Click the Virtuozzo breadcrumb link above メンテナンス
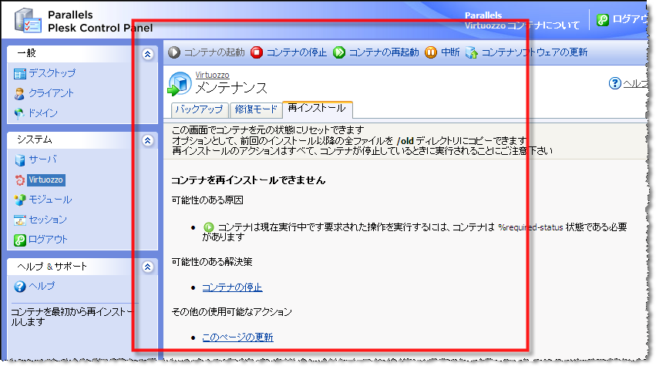Image resolution: width=656 pixels, height=366 pixels. pos(212,75)
